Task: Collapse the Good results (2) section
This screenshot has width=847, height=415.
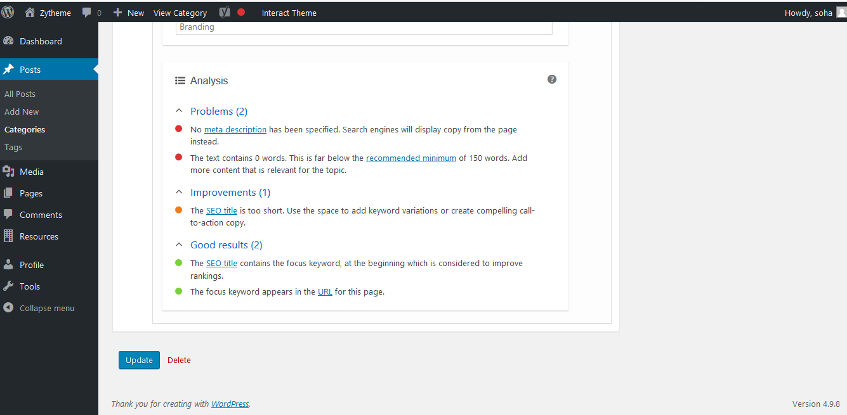Action: point(219,245)
